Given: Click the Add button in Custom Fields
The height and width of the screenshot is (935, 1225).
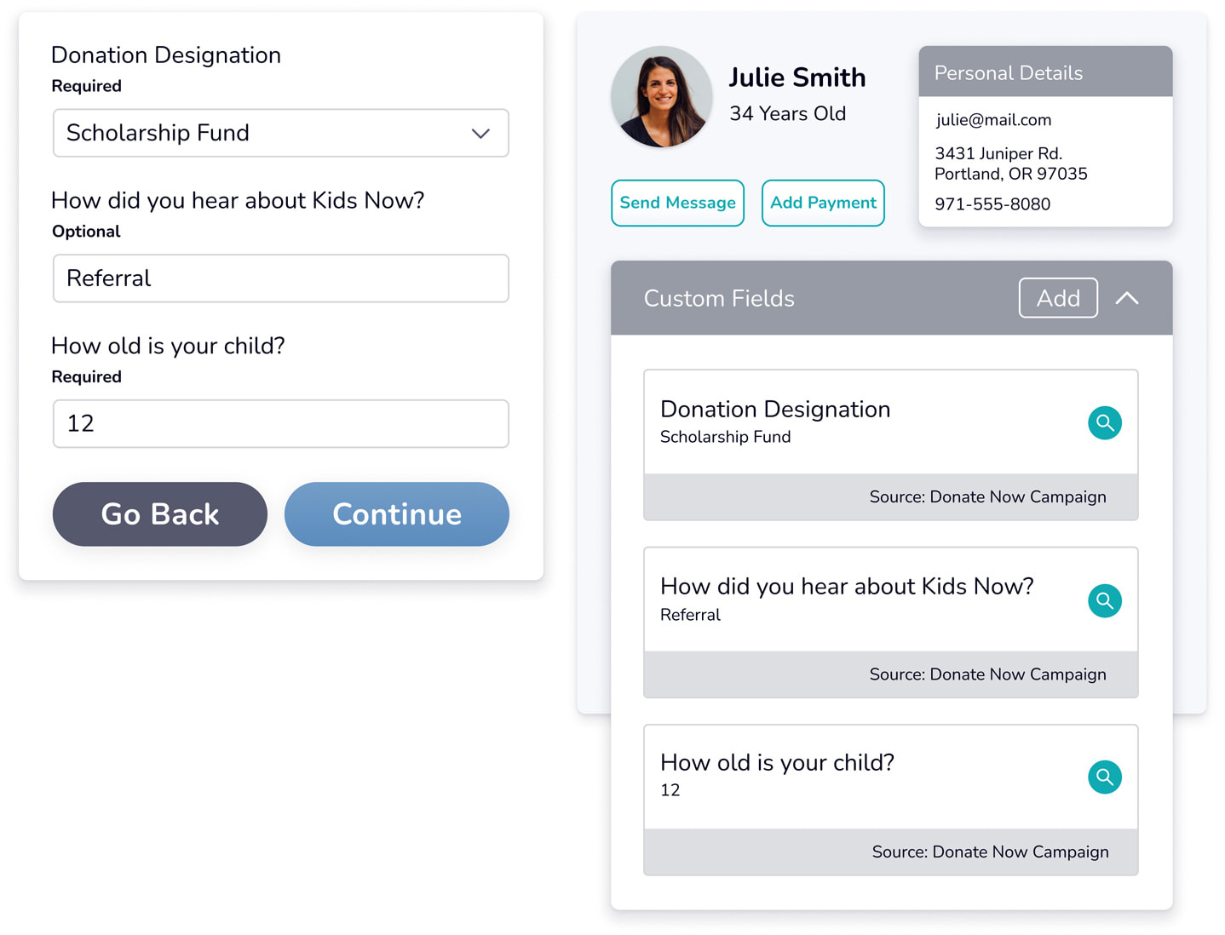Looking at the screenshot, I should [1058, 298].
